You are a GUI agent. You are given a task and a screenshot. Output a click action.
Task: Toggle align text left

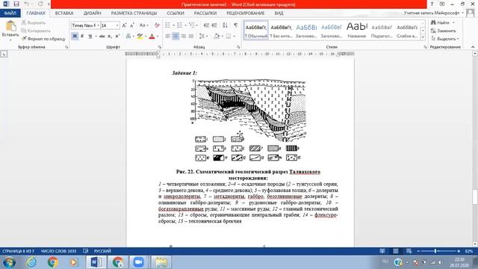click(x=167, y=37)
